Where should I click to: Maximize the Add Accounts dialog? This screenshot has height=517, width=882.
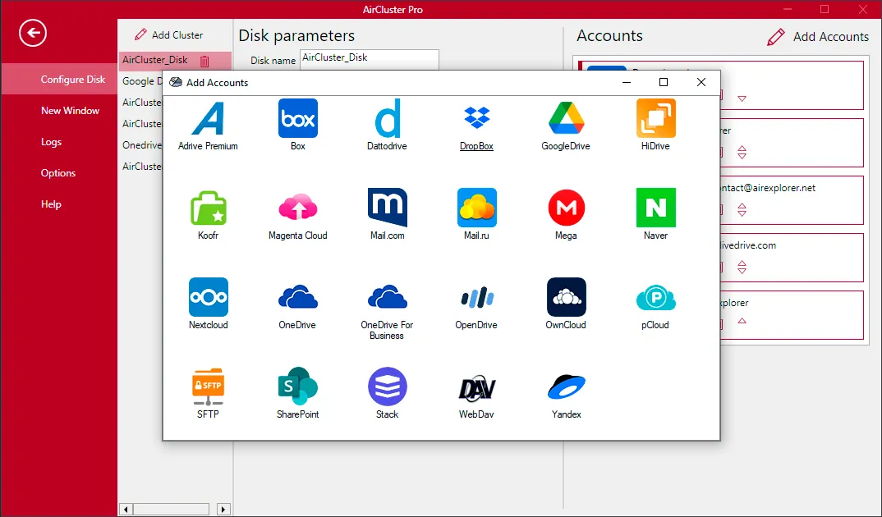point(664,82)
